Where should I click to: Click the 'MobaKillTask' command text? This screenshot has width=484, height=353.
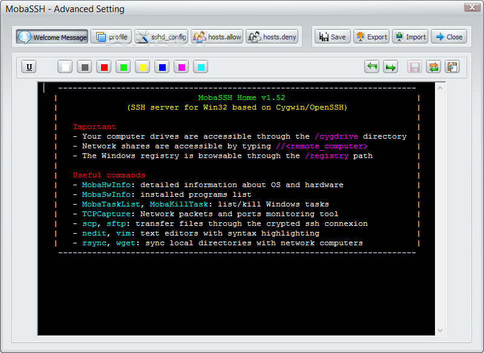(x=179, y=204)
